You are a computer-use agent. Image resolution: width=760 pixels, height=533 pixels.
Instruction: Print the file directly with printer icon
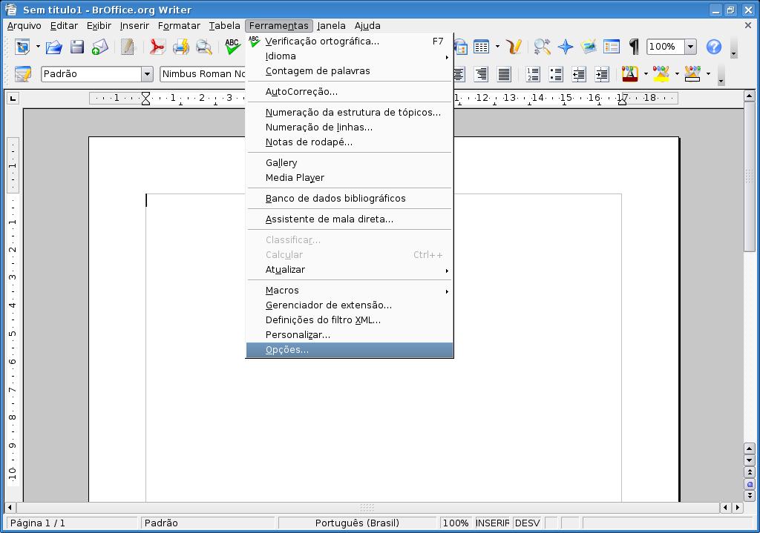[181, 47]
